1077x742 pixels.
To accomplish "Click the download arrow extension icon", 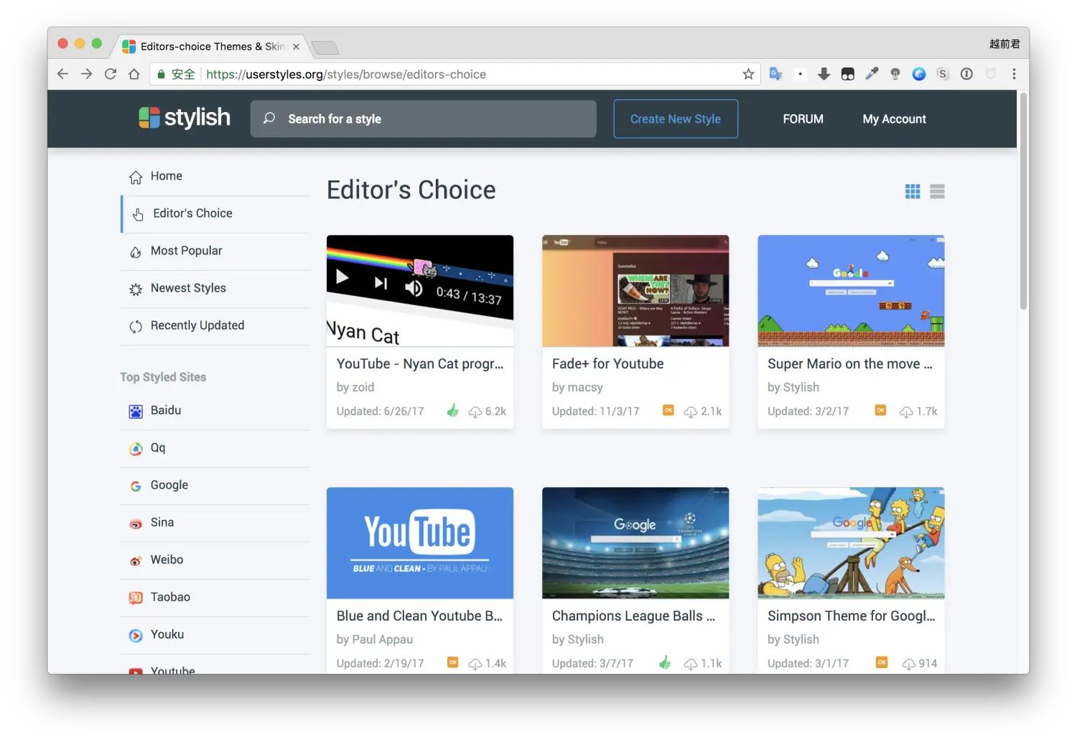I will point(824,74).
